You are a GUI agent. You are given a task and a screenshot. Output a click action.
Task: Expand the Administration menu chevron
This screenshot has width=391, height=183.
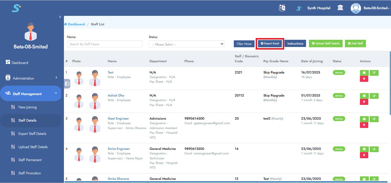[x=56, y=78]
